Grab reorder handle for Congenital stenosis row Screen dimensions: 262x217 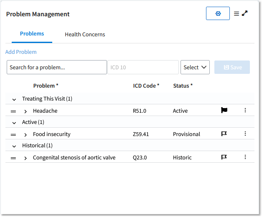click(x=13, y=158)
